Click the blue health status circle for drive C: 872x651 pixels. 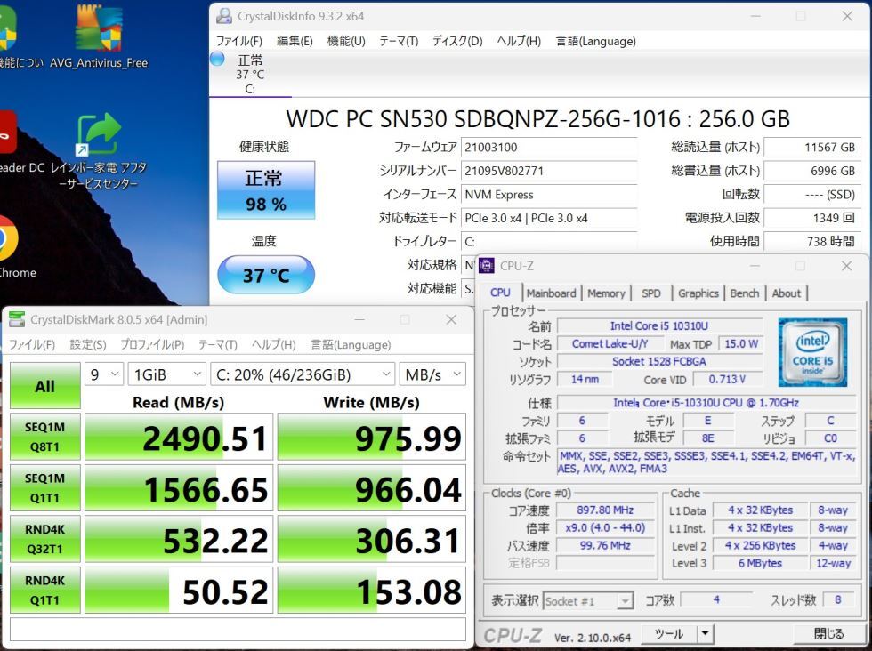(x=217, y=59)
